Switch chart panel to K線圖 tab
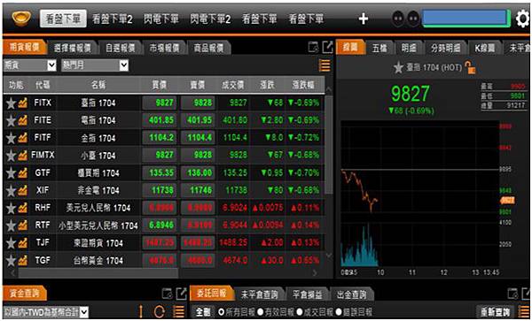Screen dimensions: 532x321 coord(484,48)
